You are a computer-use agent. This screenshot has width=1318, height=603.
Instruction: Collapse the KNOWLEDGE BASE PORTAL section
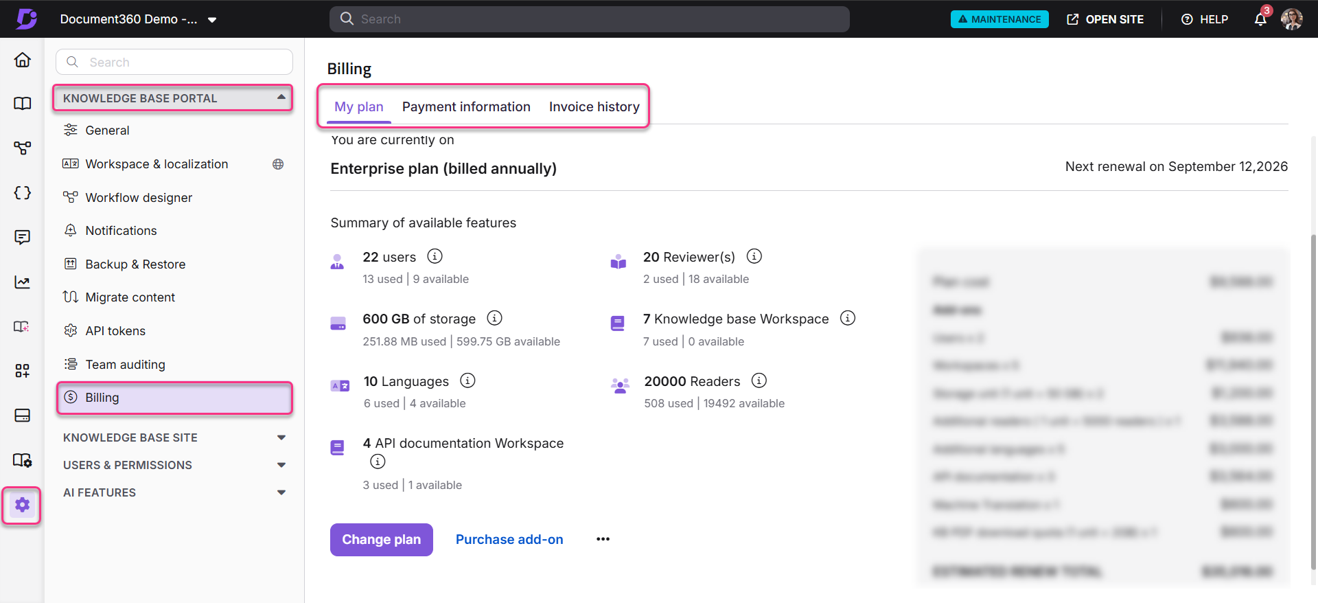coord(172,98)
